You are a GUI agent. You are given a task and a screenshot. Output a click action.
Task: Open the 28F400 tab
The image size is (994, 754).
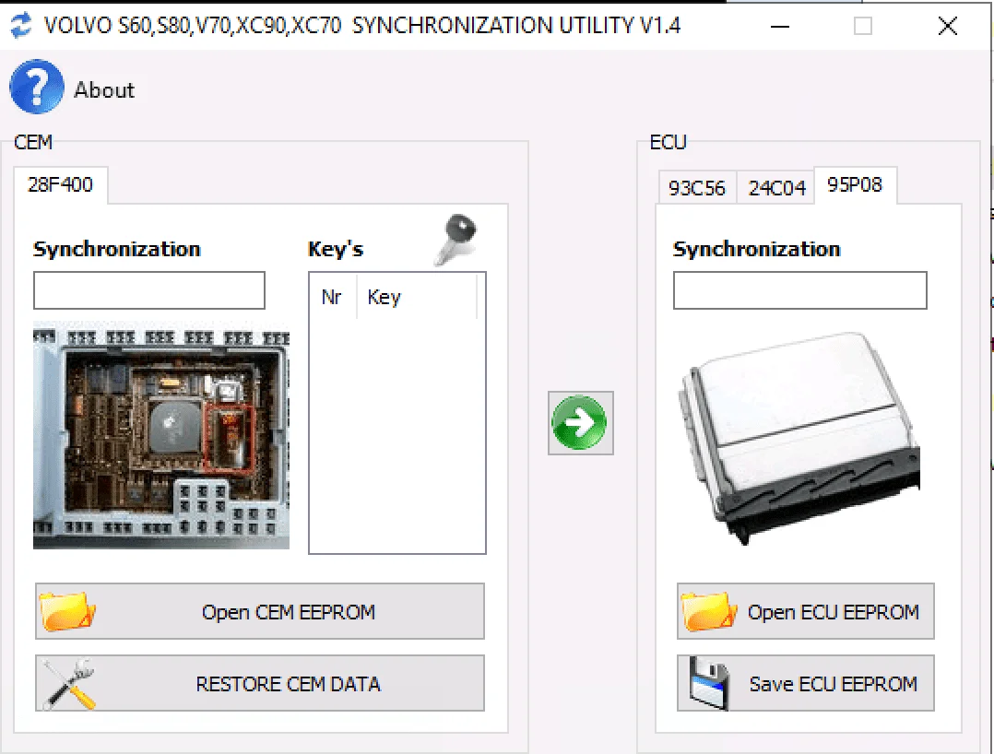(61, 185)
